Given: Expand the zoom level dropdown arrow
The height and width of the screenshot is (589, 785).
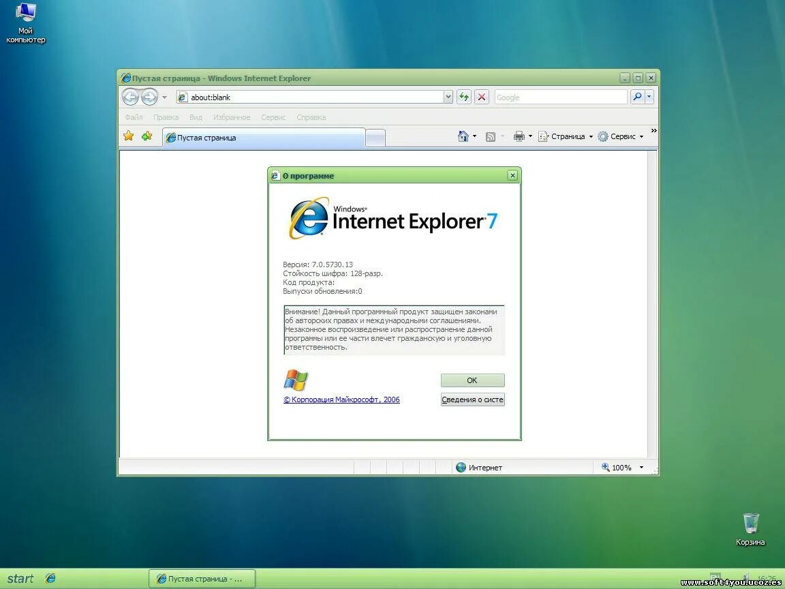Looking at the screenshot, I should click(x=641, y=467).
